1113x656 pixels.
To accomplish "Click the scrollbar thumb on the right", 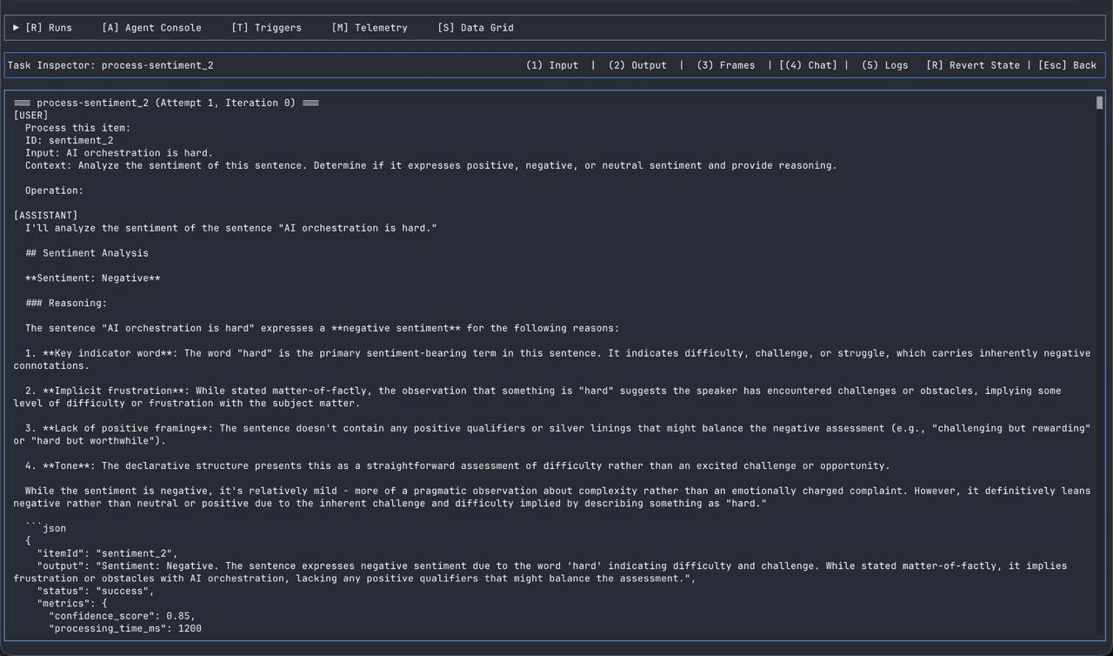I will pos(1098,103).
